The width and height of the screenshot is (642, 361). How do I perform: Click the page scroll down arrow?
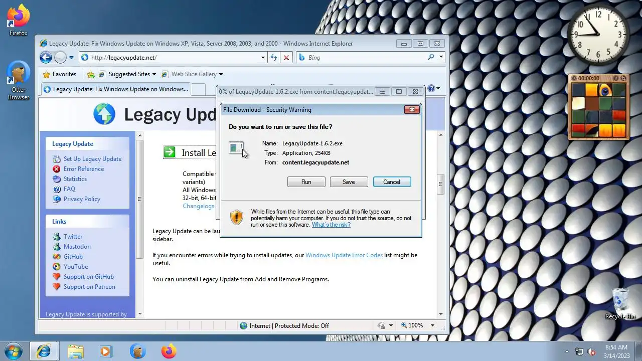coord(441,314)
